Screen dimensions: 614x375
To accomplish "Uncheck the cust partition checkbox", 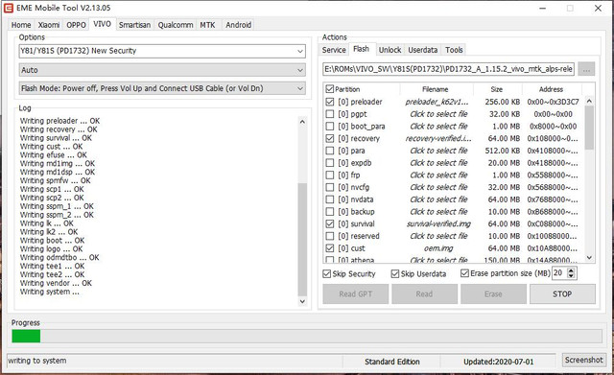I will click(330, 248).
